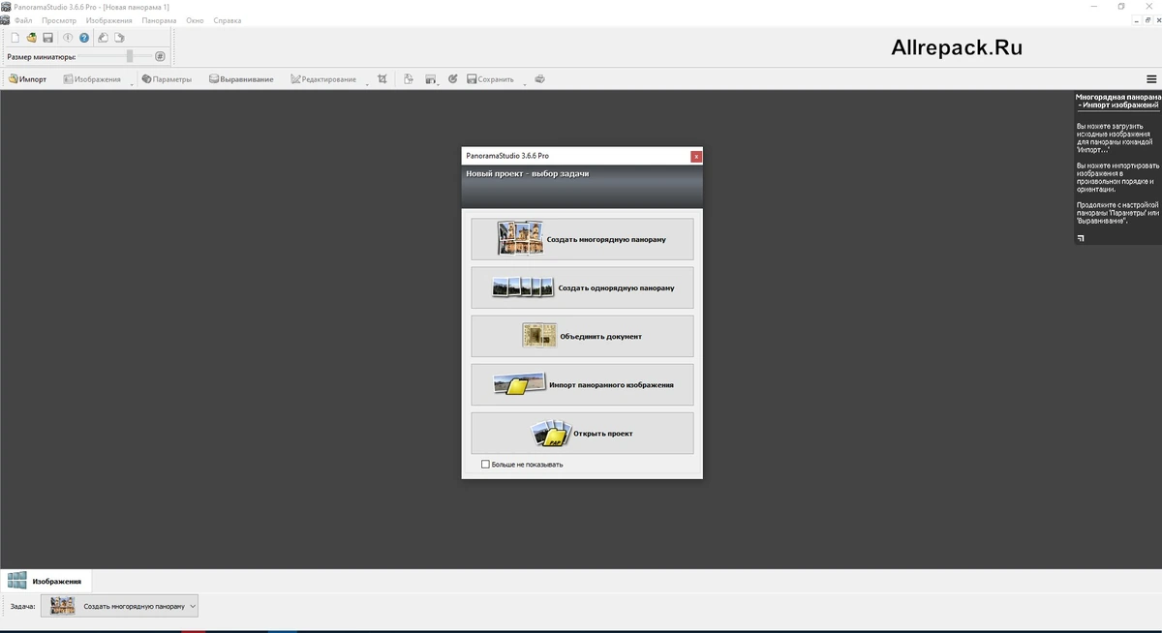
Task: Click the floppy disk save icon in top toolbar
Action: click(x=47, y=38)
